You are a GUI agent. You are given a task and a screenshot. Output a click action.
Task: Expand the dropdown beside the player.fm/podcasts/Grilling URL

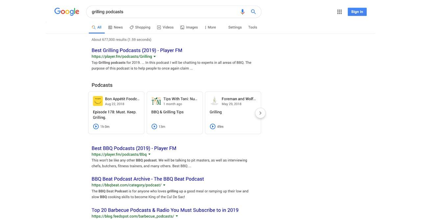pos(155,56)
